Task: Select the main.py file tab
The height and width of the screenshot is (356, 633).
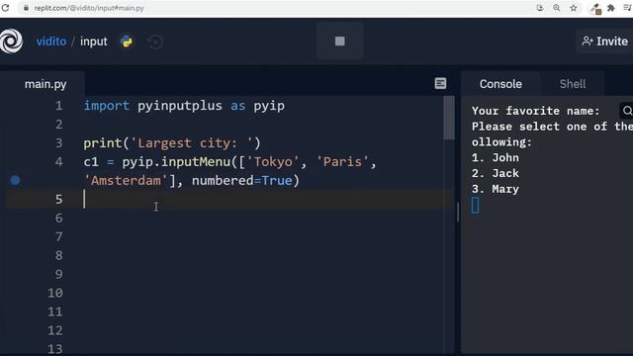Action: 45,84
